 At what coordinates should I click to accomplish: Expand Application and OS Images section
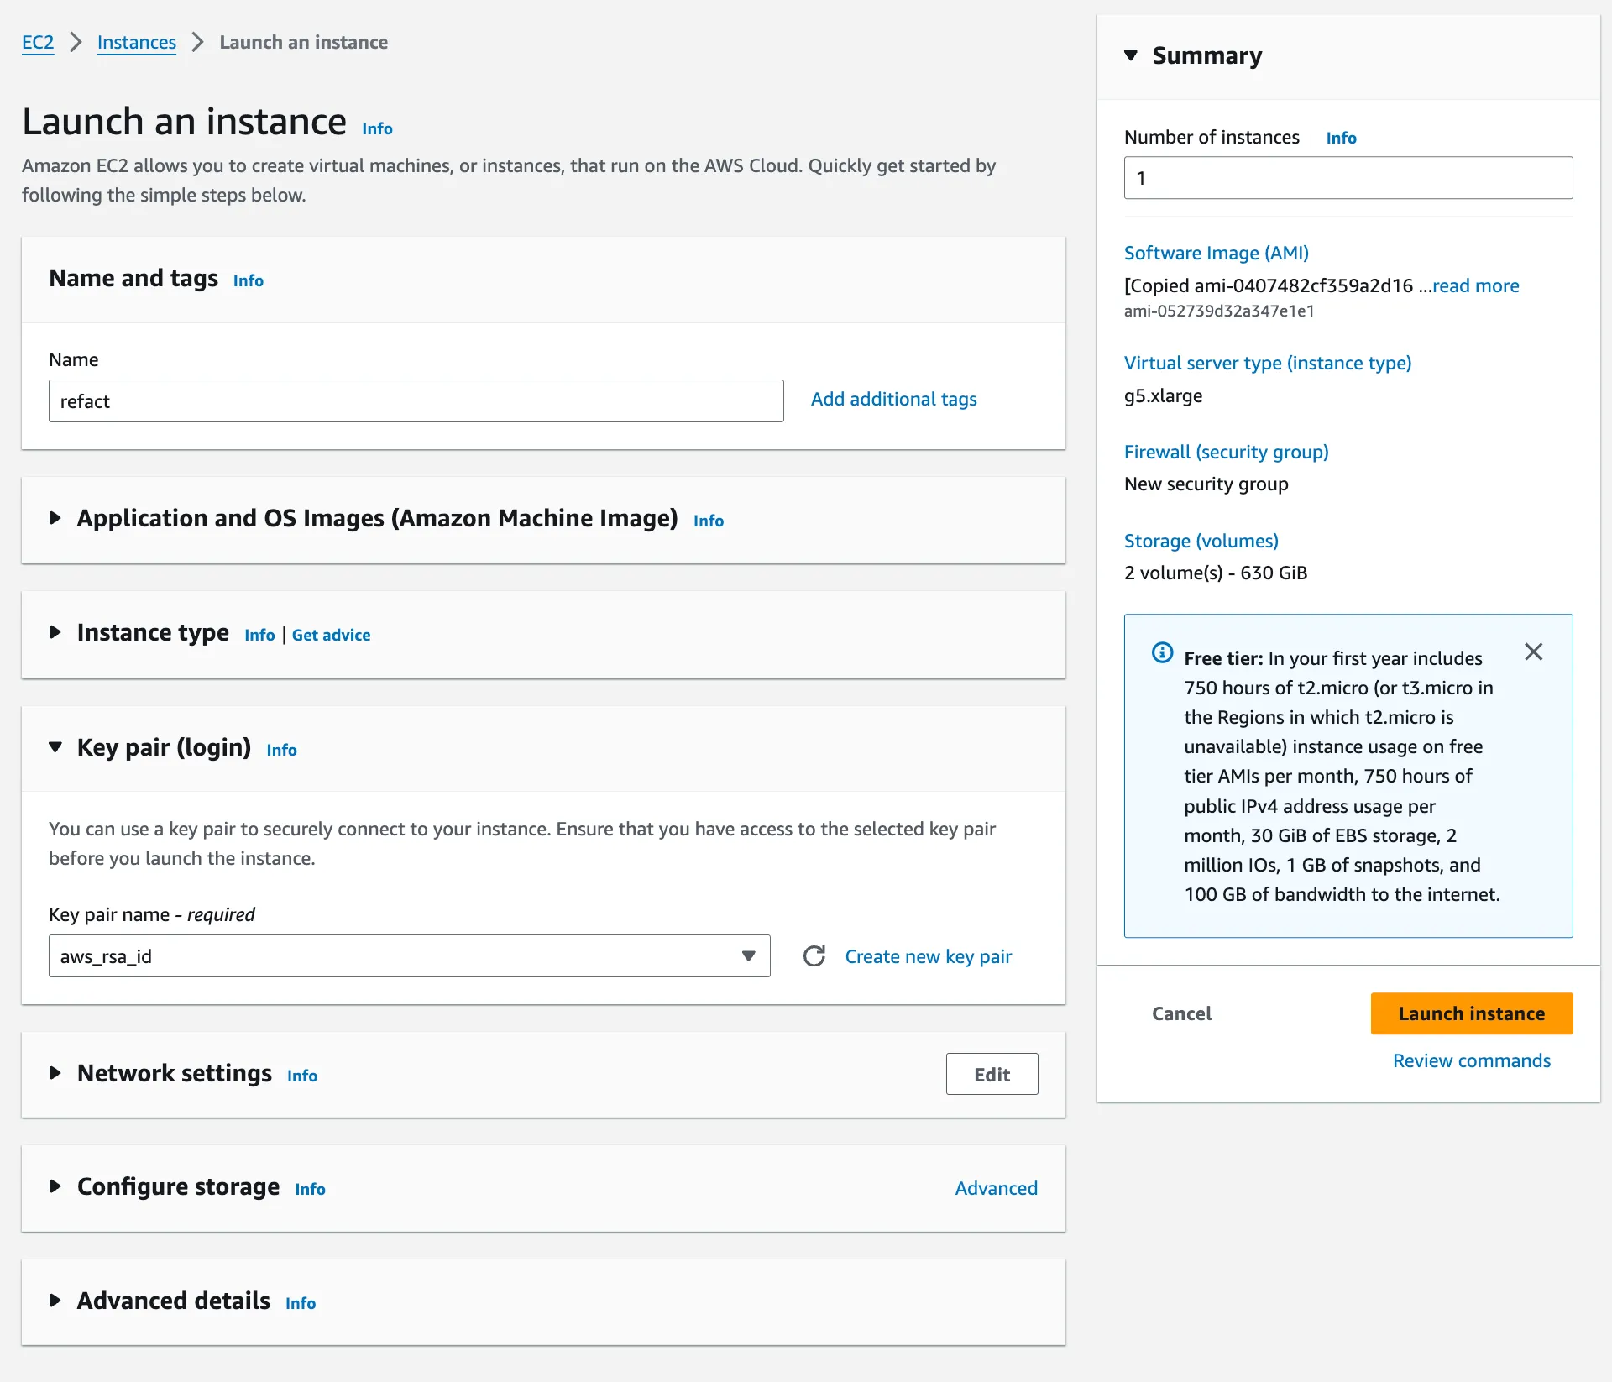pos(55,518)
